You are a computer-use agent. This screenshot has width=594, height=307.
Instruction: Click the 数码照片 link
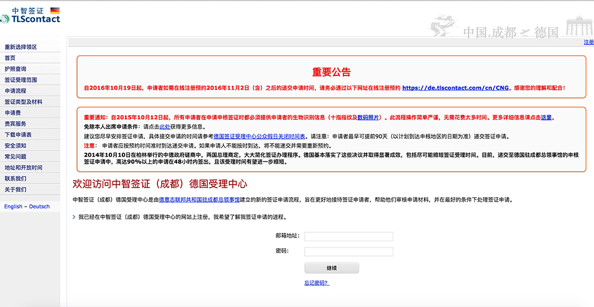(369, 118)
